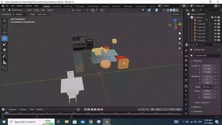Switch to the Shading workspace tab
The width and height of the screenshot is (222, 125).
(x=105, y=6)
